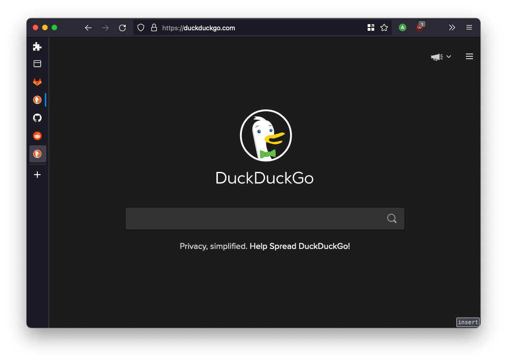
Task: Switch to the first DuckDuckGo sidebar tab
Action: coord(37,100)
